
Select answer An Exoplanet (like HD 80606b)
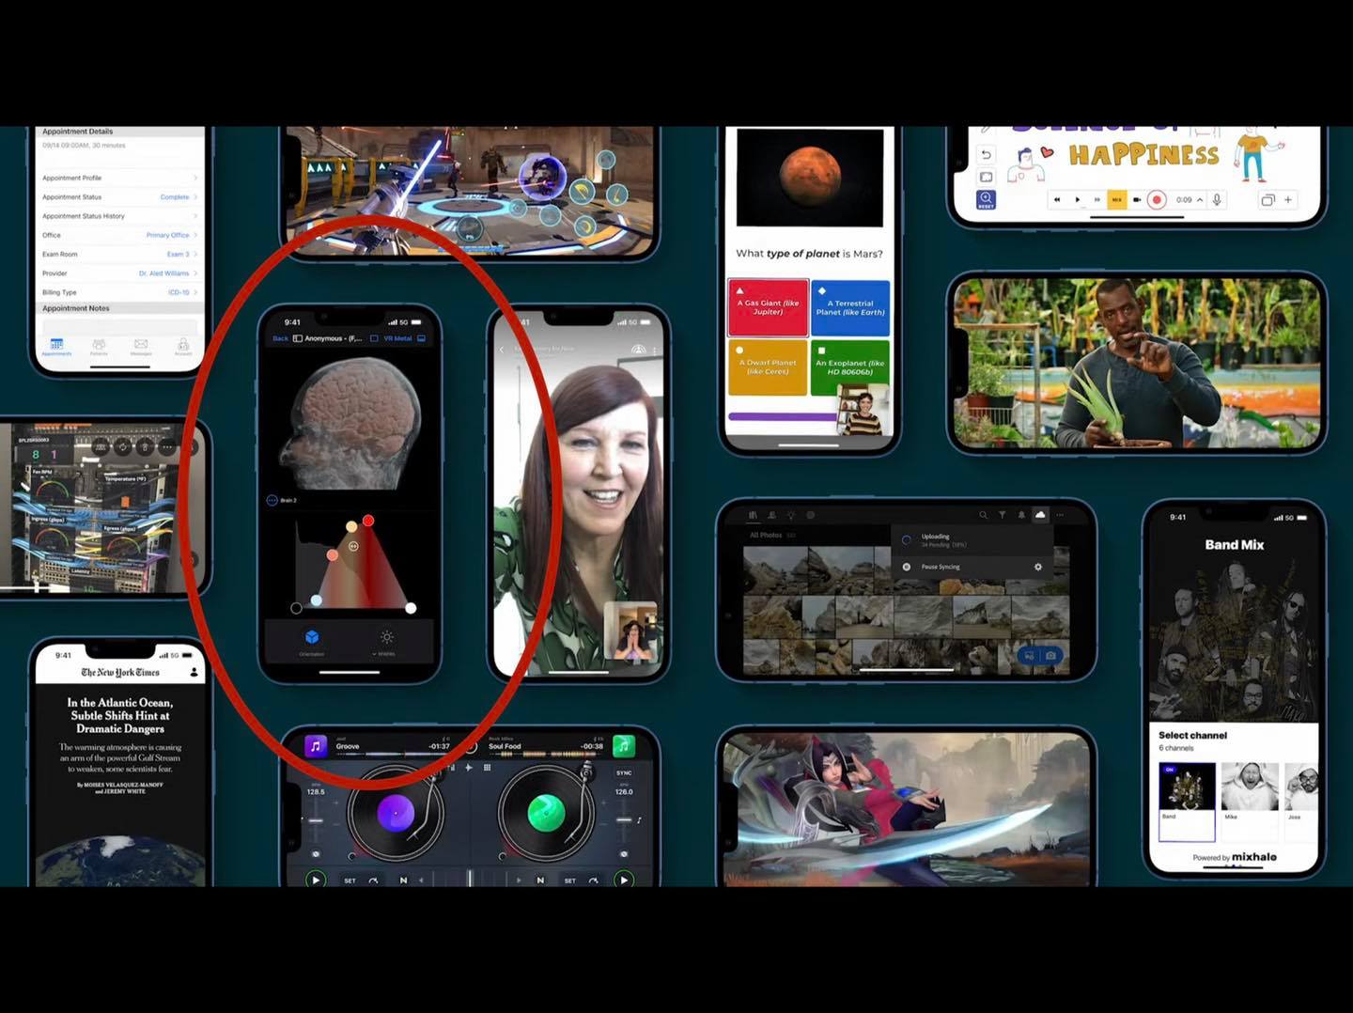tap(850, 367)
